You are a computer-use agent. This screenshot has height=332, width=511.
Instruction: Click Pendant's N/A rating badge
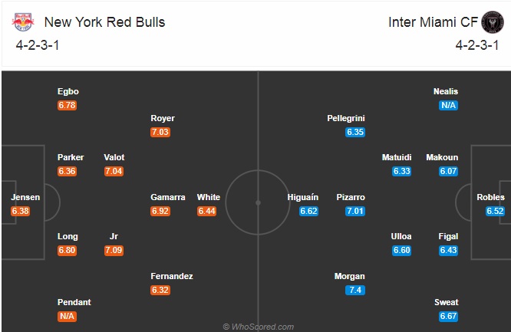68,316
